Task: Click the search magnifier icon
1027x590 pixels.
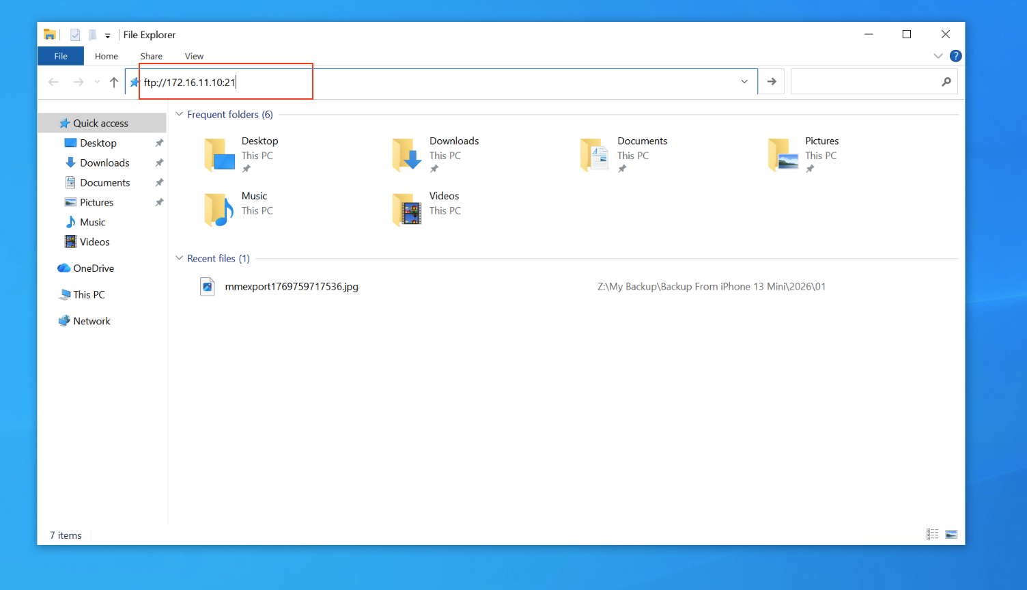Action: pyautogui.click(x=946, y=82)
